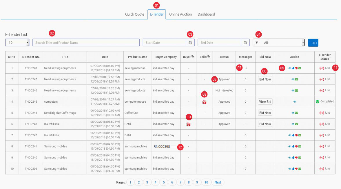
Task: Open the End Date calendar picker
Action: coord(245,43)
